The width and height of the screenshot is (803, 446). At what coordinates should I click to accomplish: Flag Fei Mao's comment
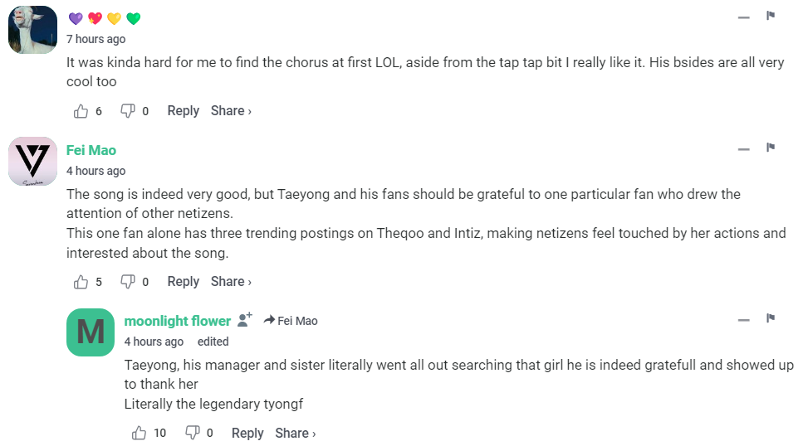(x=771, y=148)
